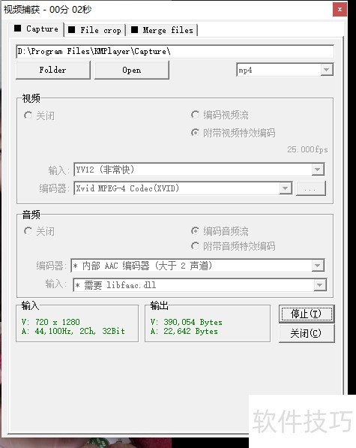Click the codec settings ellipsis button
Image resolution: width=356 pixels, height=448 pixels.
310,188
